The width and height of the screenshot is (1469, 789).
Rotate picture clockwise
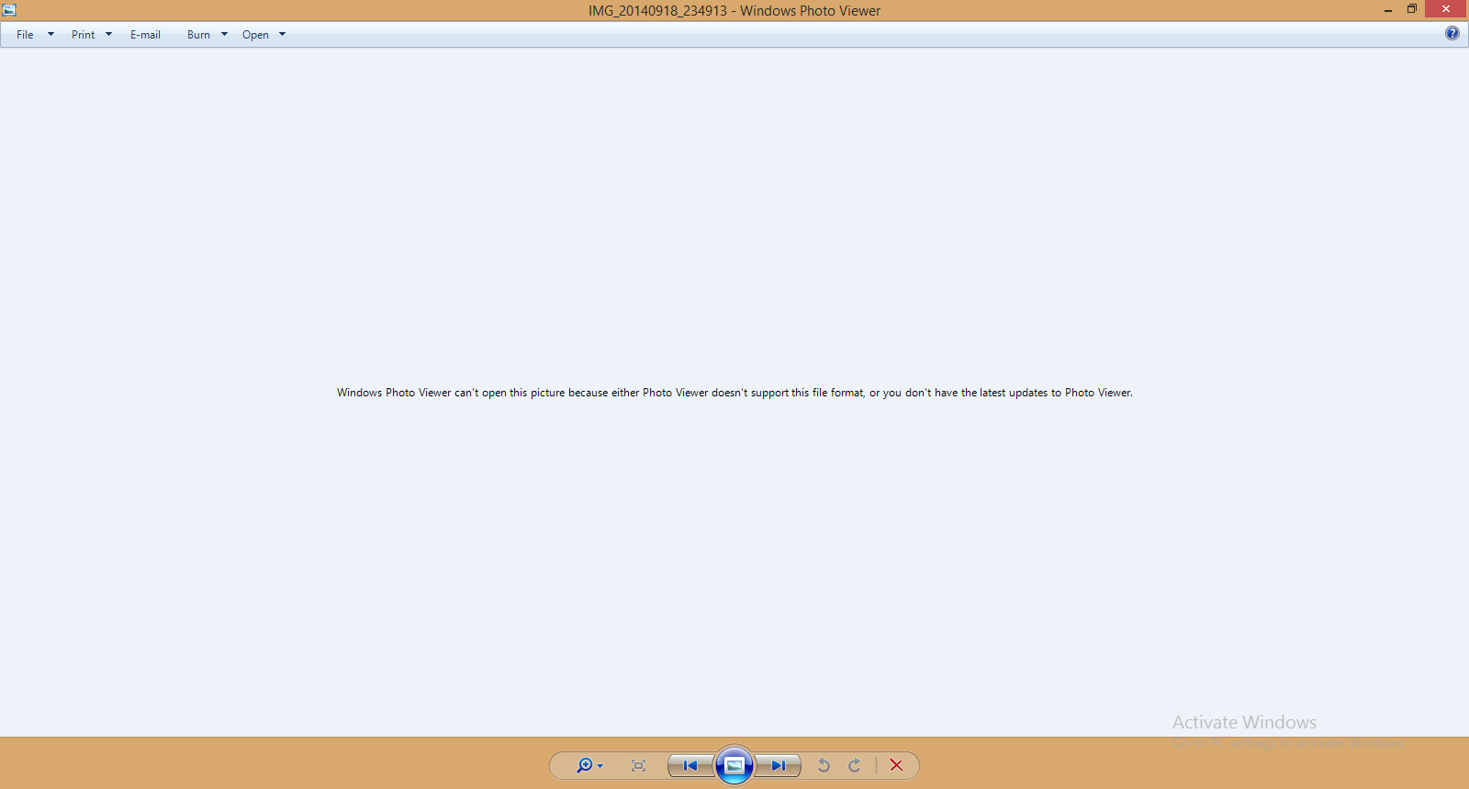click(x=855, y=765)
